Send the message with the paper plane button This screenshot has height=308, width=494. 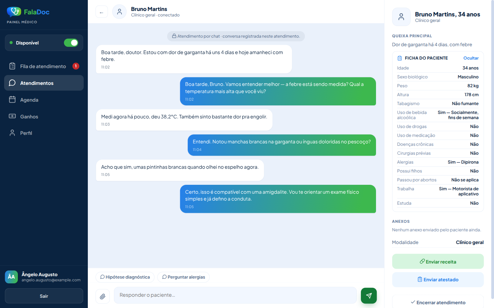(x=369, y=296)
